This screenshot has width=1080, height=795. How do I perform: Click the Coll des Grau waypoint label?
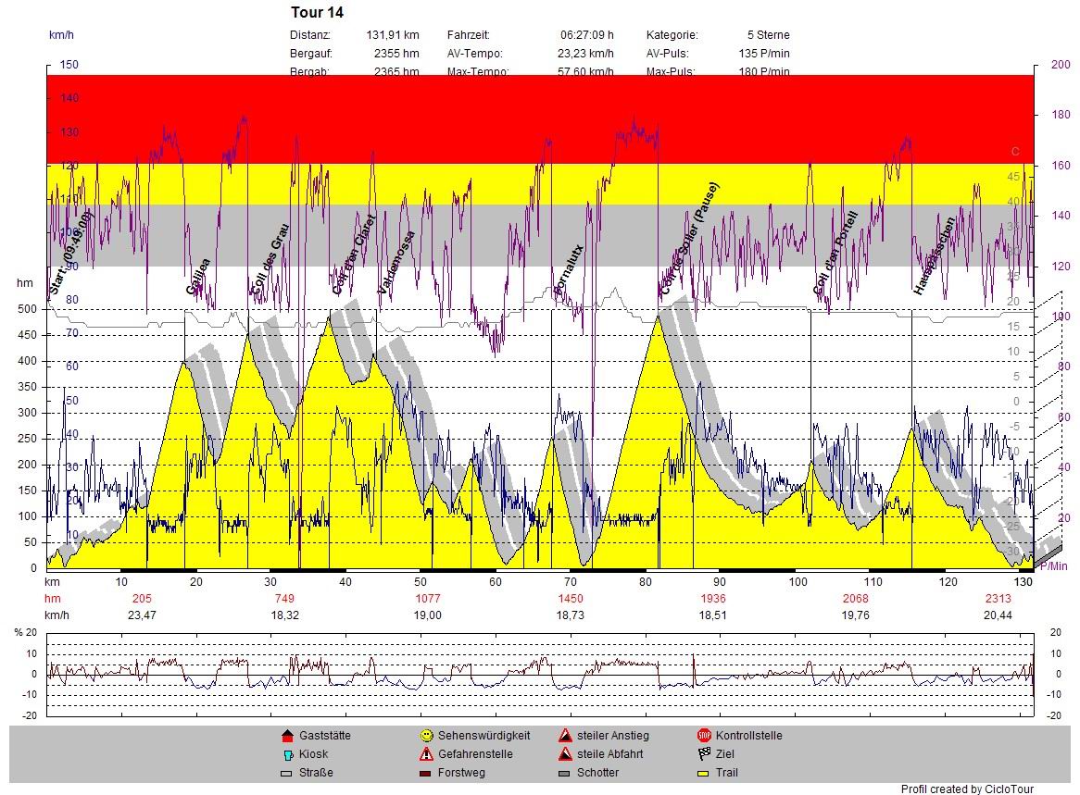[270, 260]
